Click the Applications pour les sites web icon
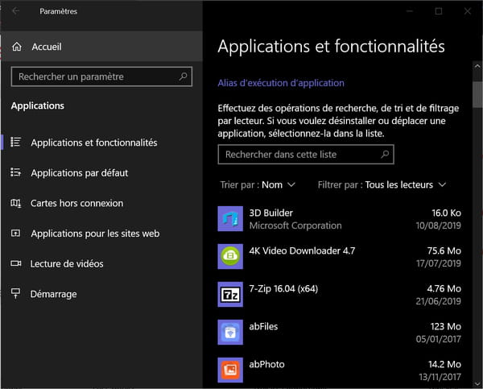Viewport: 483px width, 389px height. [x=16, y=233]
